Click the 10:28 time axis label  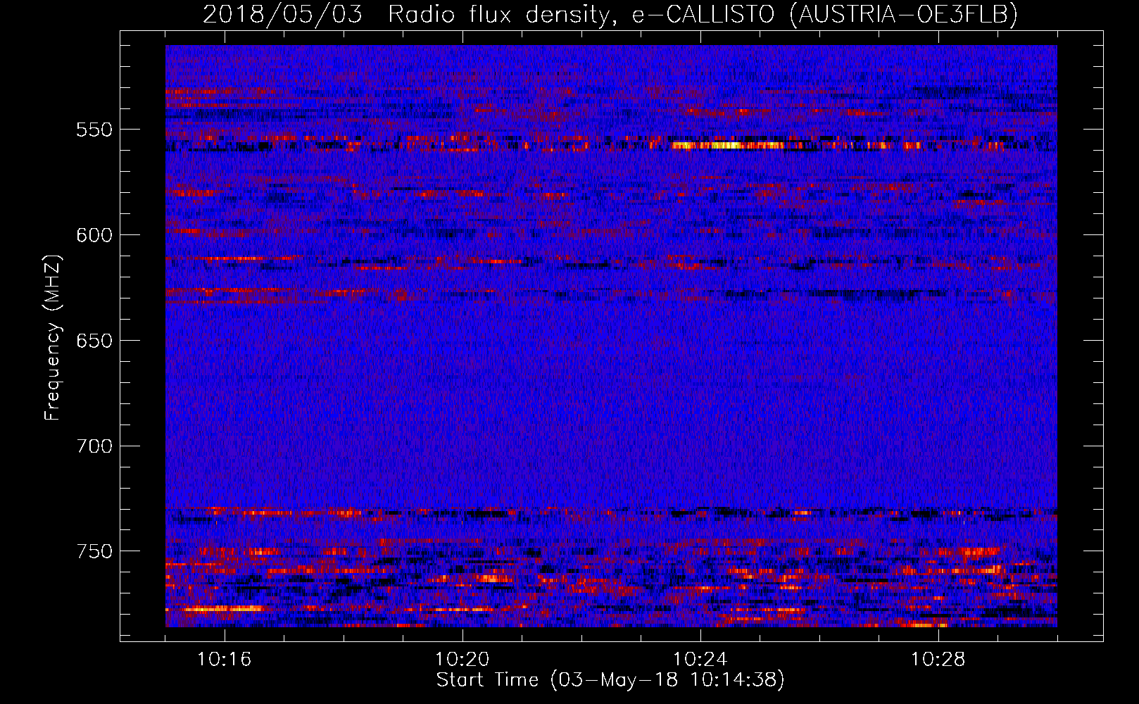pyautogui.click(x=938, y=660)
